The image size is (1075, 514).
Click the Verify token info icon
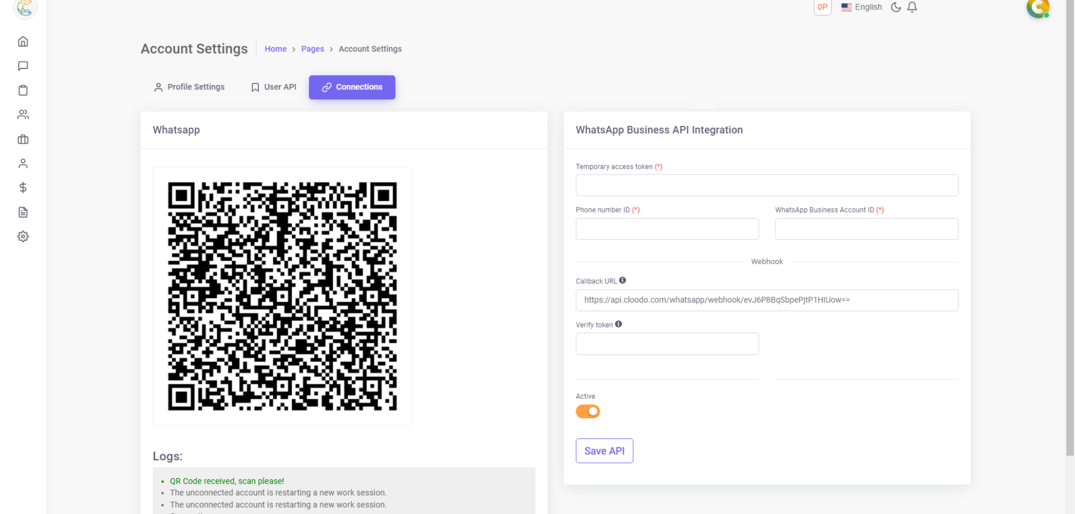619,324
